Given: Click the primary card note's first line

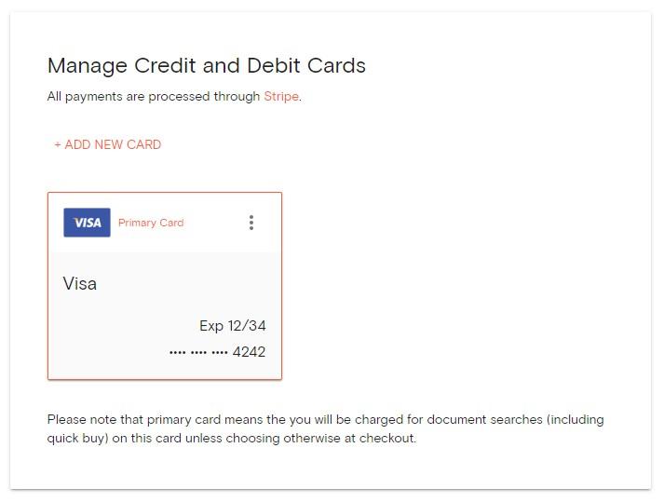Looking at the screenshot, I should click(325, 419).
